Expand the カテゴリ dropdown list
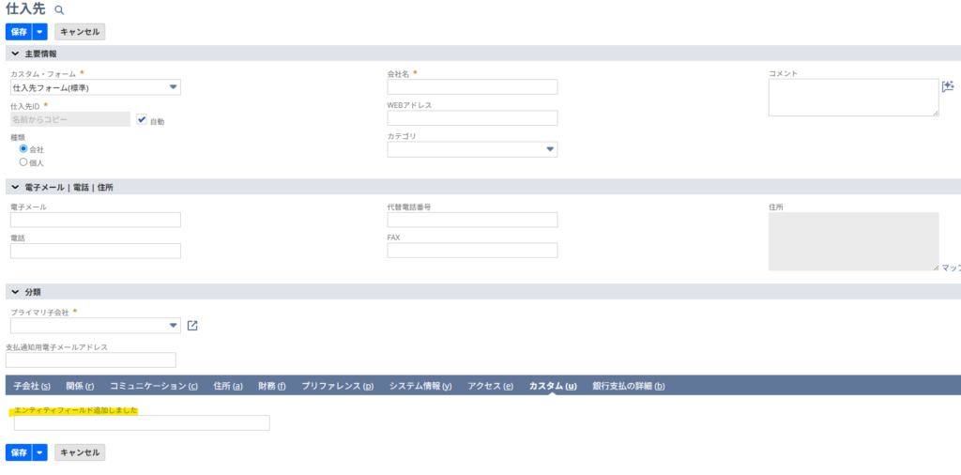This screenshot has width=961, height=475. tap(472, 149)
